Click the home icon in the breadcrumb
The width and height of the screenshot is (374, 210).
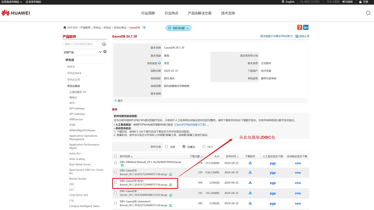65,28
